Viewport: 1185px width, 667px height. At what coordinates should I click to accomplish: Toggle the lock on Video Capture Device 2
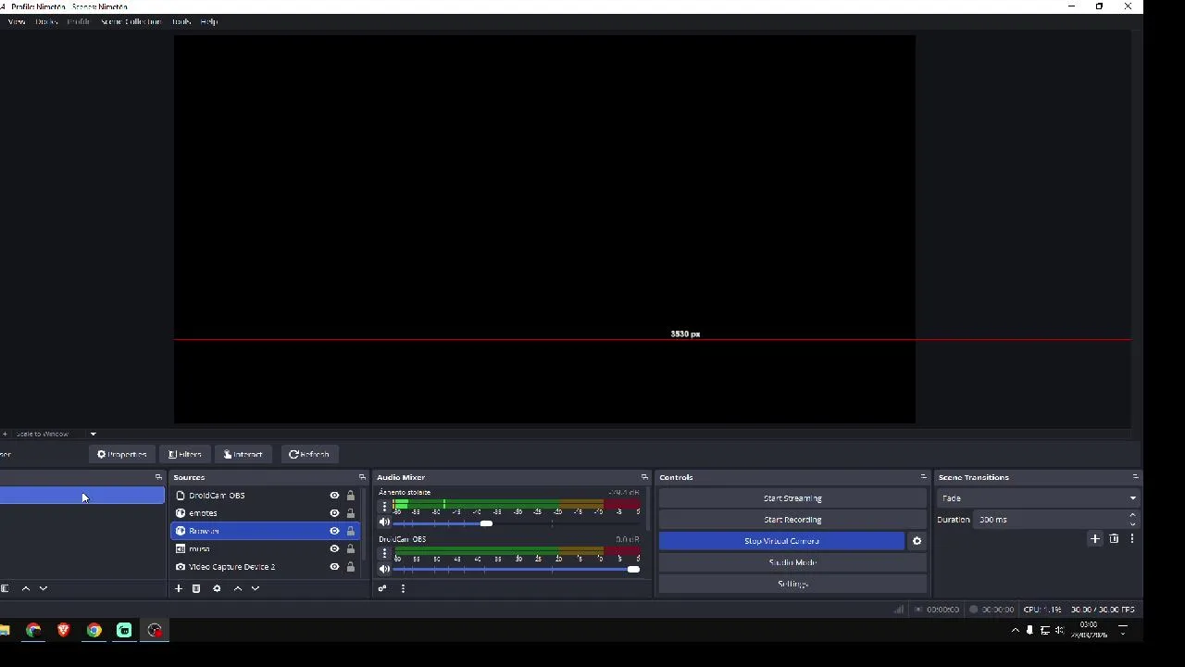(350, 567)
